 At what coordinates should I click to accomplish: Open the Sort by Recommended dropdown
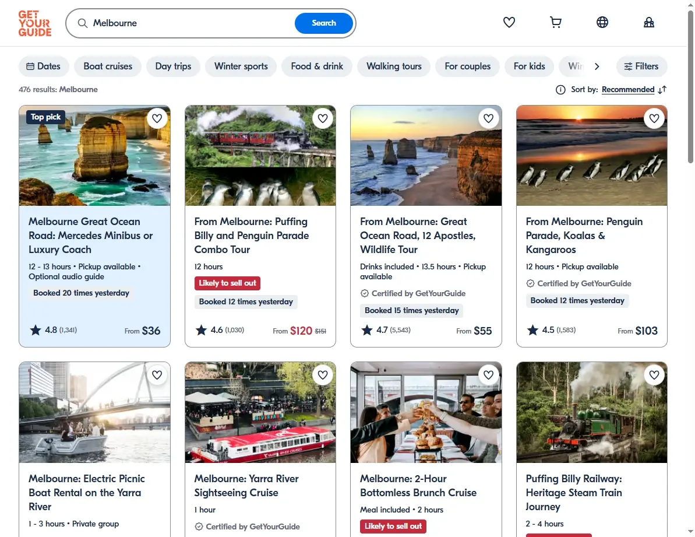(x=628, y=90)
